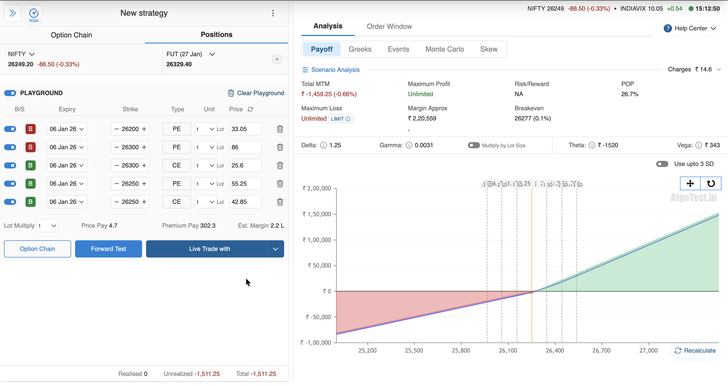The height and width of the screenshot is (386, 728).
Task: Expand the FUT (27 Jan) expiry dropdown
Action: (212, 54)
